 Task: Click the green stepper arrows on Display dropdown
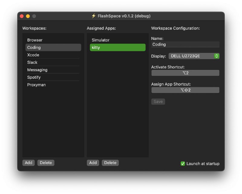pos(217,56)
